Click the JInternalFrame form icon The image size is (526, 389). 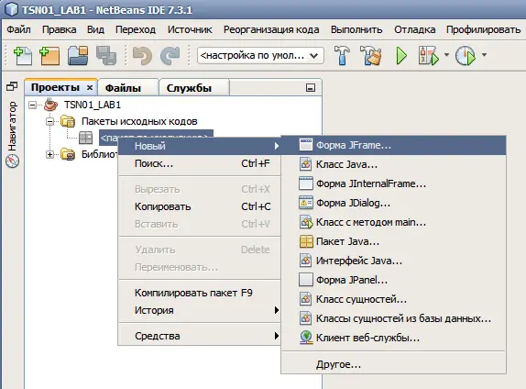click(305, 183)
